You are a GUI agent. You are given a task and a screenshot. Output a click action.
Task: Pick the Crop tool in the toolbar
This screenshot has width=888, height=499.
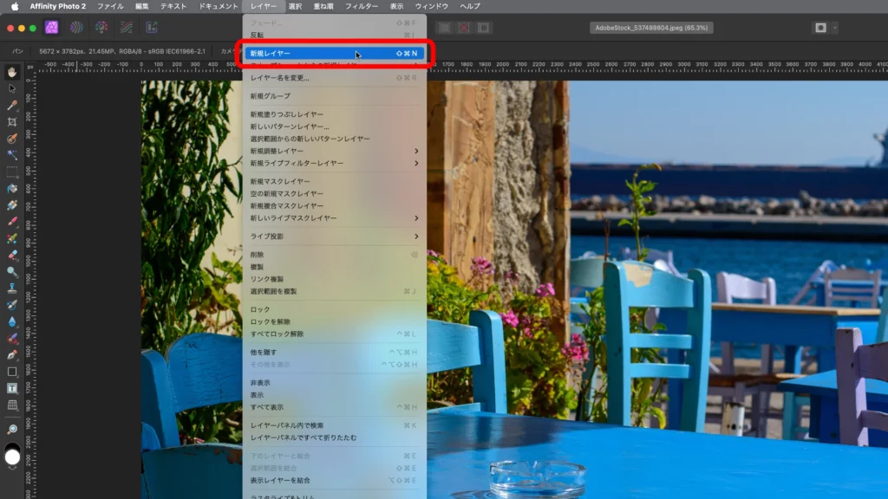pos(12,122)
